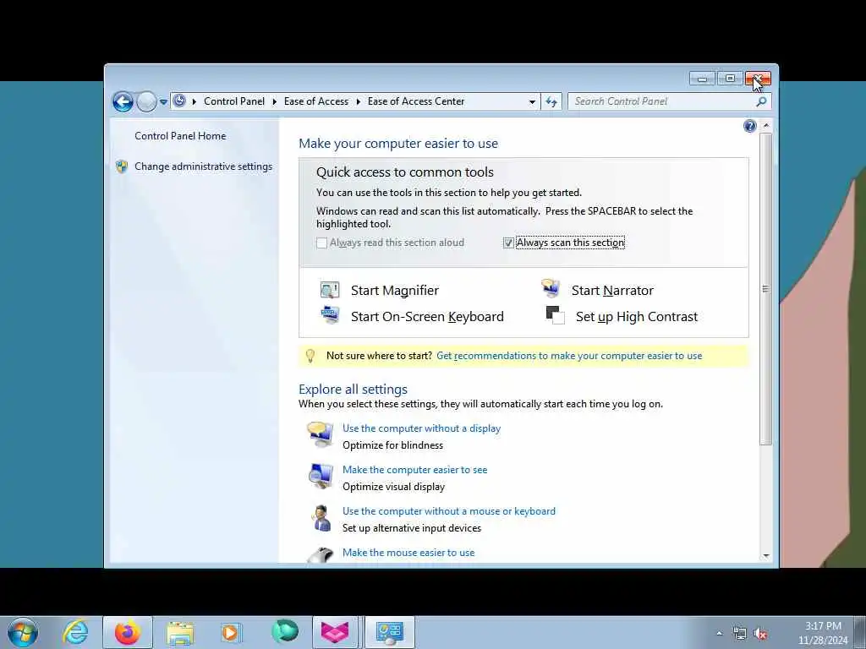
Task: Show hidden tray icons arrow
Action: click(x=719, y=634)
